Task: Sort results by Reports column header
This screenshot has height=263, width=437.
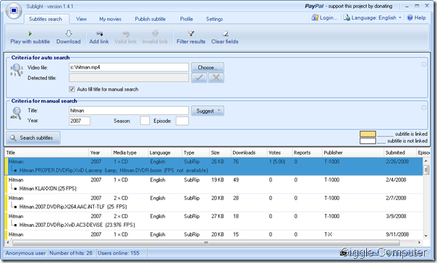Action: click(x=307, y=152)
